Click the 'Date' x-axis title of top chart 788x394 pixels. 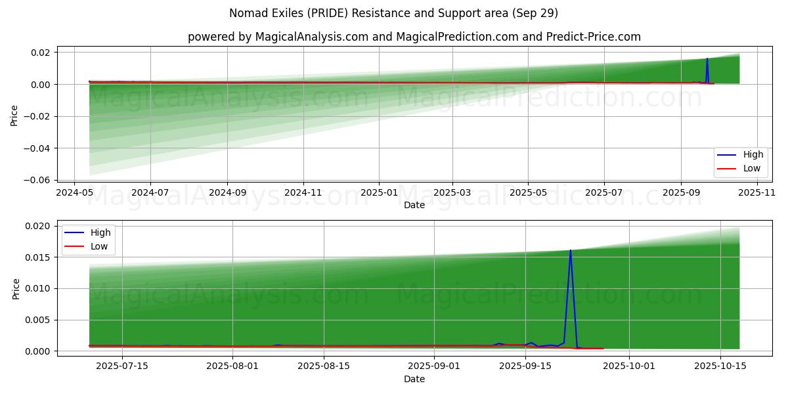(x=414, y=205)
